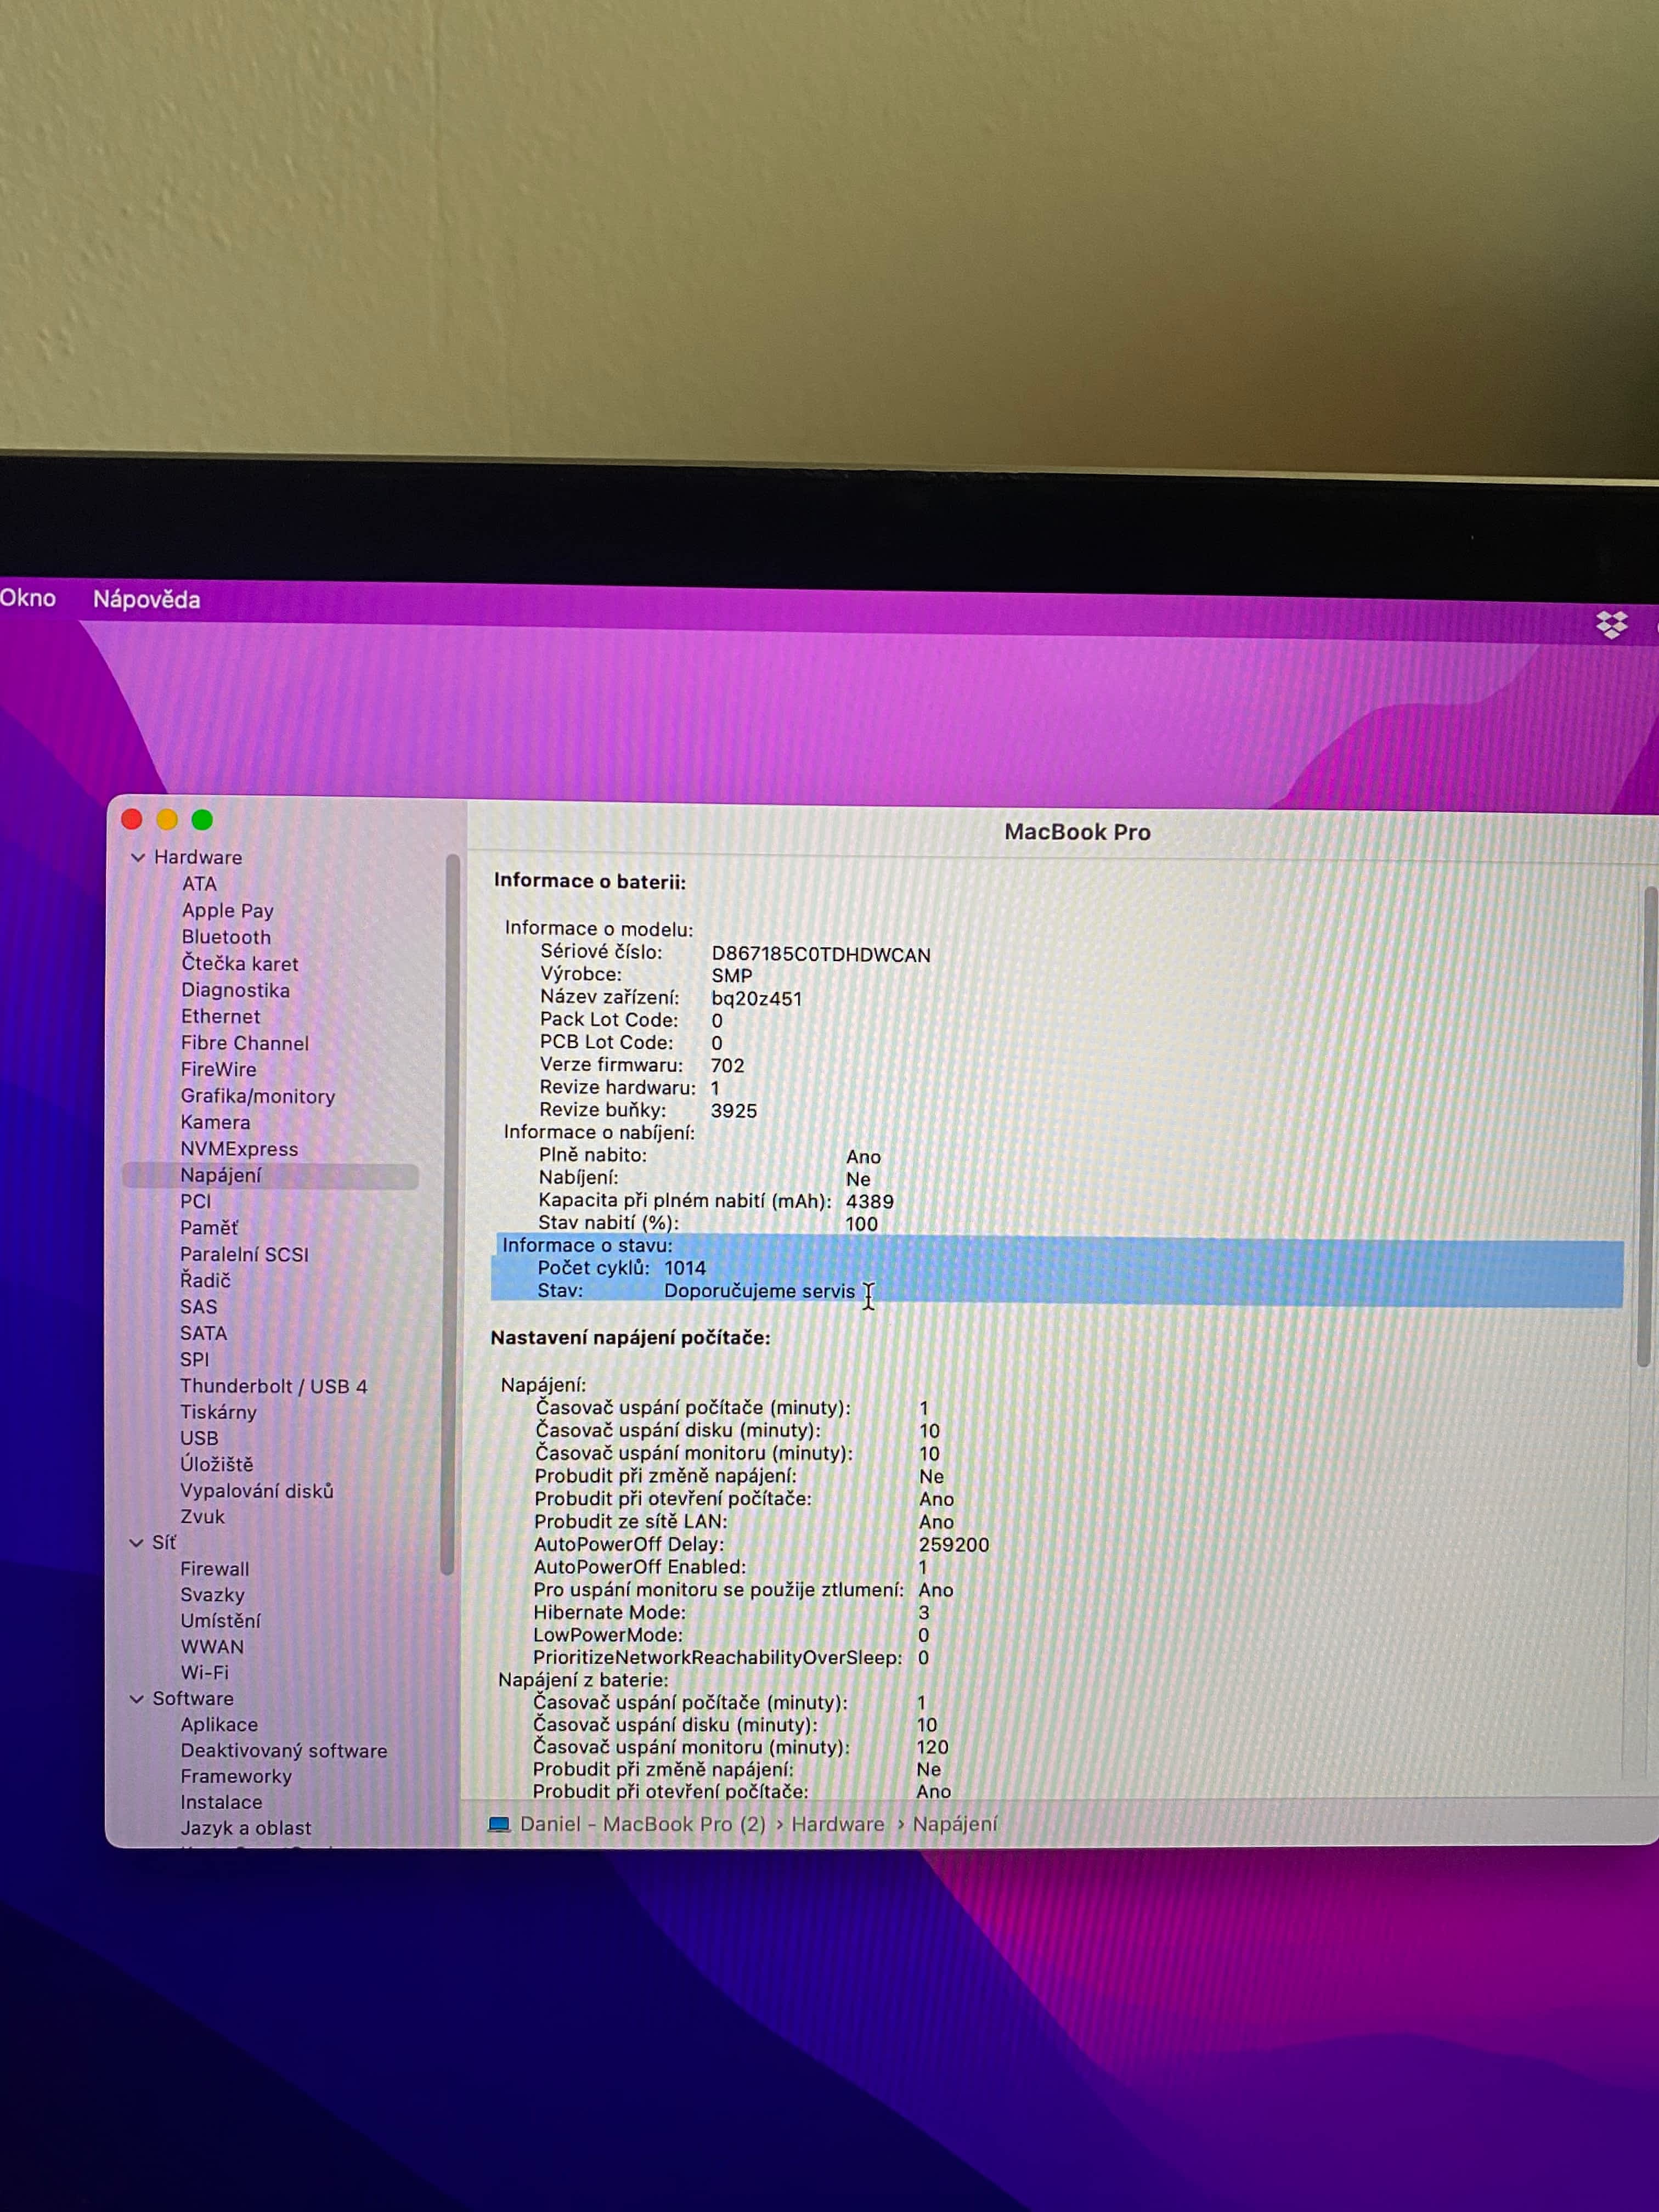
Task: Click the red close window button
Action: (x=132, y=820)
